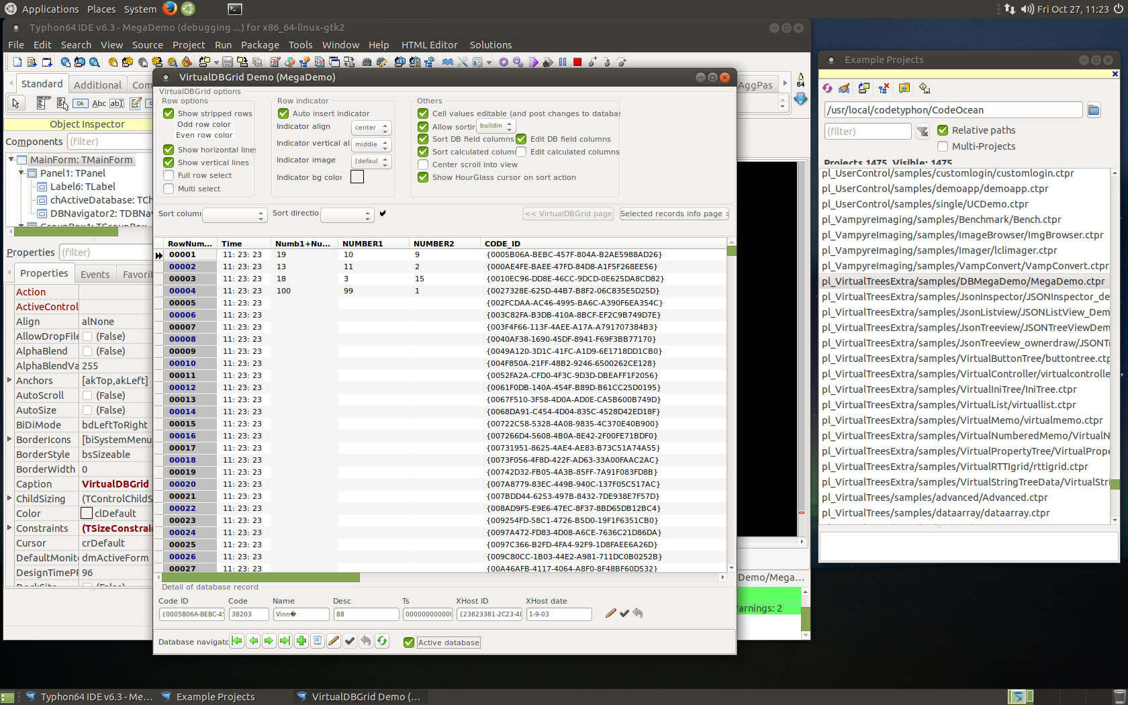Click the VirtualDBGrid page button
Screen dimensions: 1128x705
click(x=568, y=214)
